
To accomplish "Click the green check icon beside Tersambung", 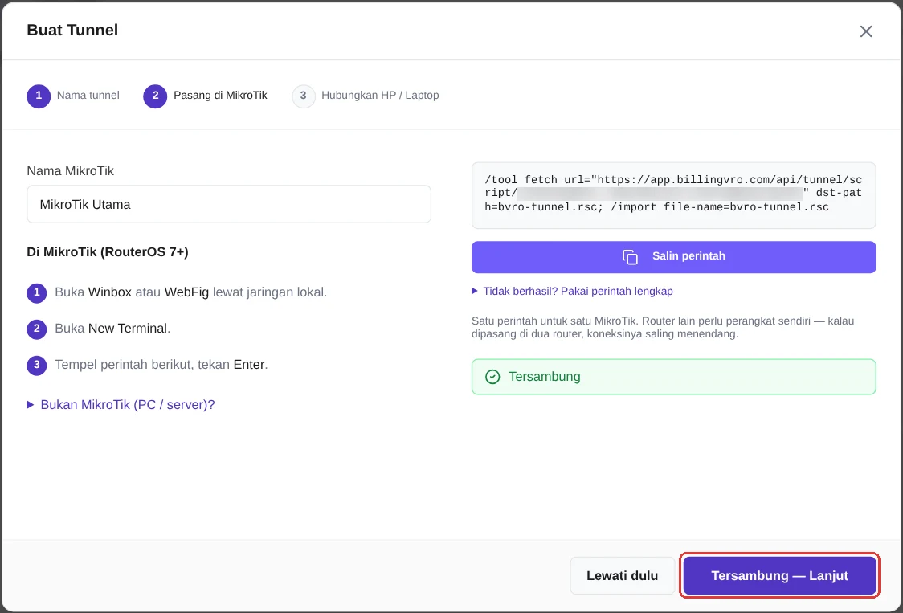I will [x=492, y=377].
